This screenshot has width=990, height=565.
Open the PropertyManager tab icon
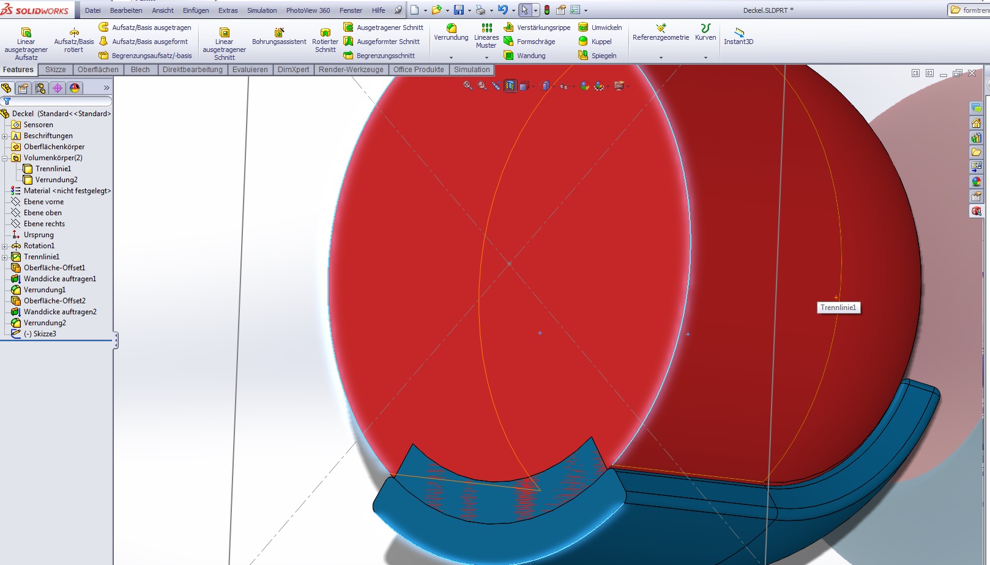tap(23, 88)
